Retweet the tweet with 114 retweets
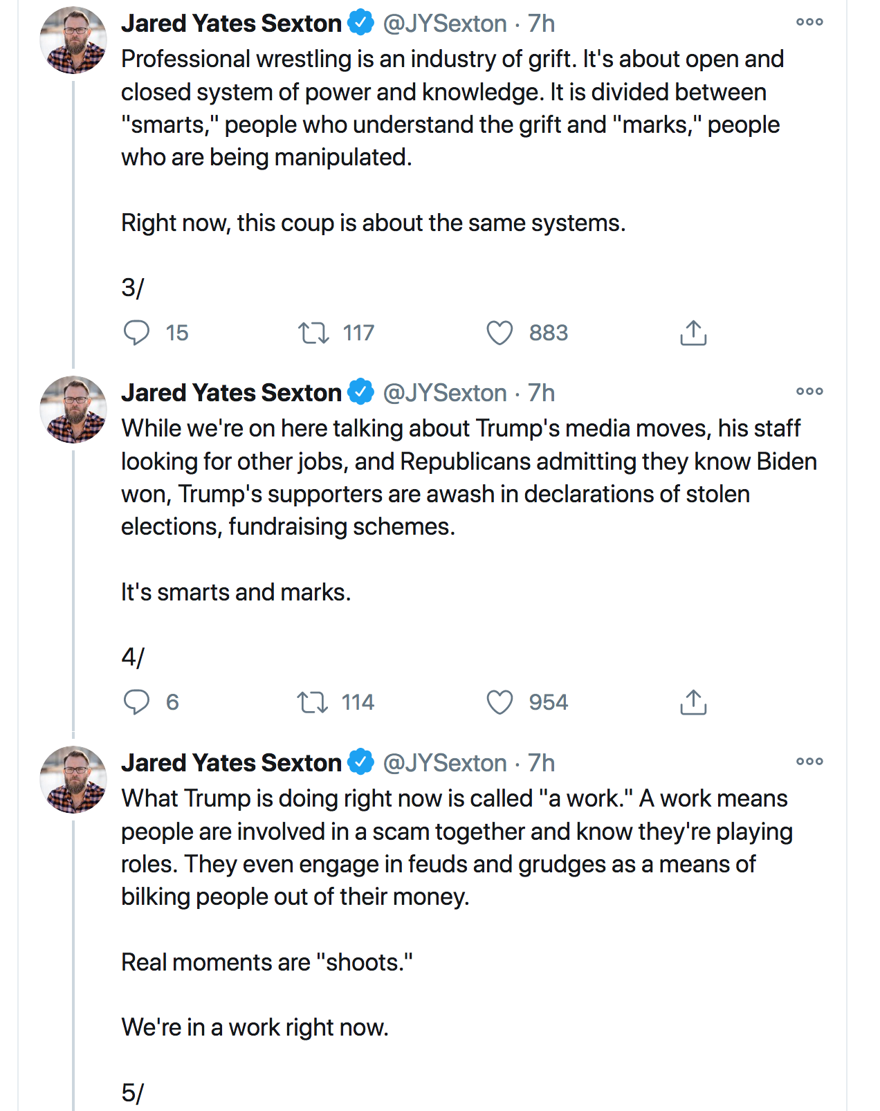 pos(312,702)
